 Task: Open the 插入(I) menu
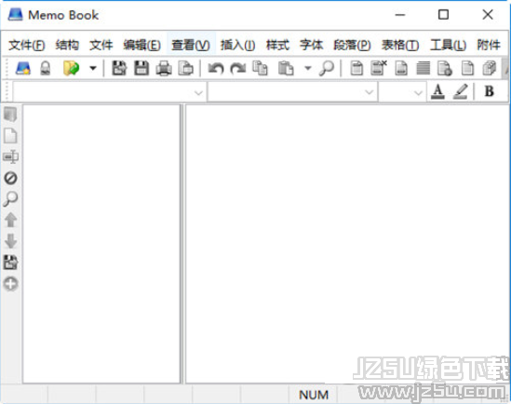[x=237, y=45]
